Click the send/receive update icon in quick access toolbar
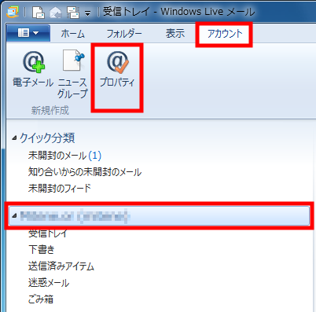The image size is (316, 312). click(x=73, y=13)
